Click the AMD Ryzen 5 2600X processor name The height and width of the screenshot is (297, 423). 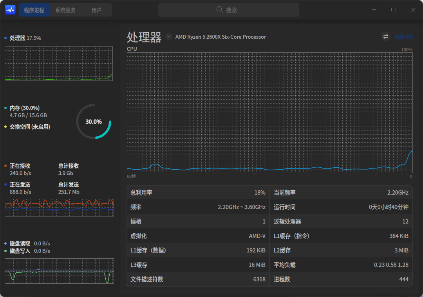(221, 37)
